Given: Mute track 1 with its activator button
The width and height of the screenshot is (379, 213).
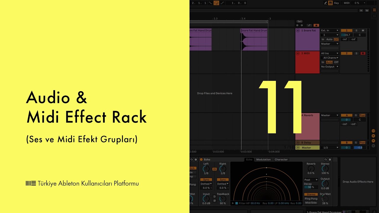Looking at the screenshot, I should [x=346, y=30].
